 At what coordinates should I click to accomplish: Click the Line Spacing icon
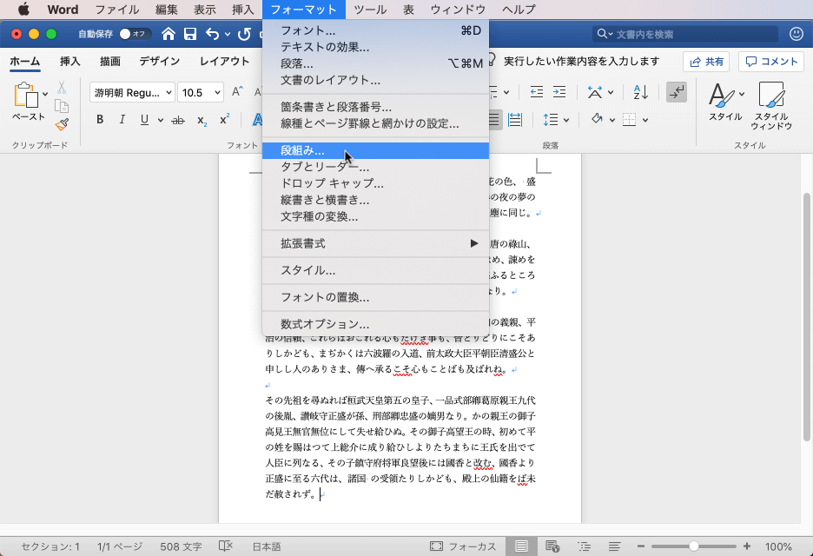551,120
